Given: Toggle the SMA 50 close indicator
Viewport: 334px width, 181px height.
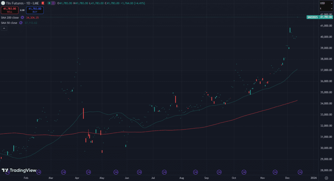Looking at the screenshot, I should click(x=9, y=23).
